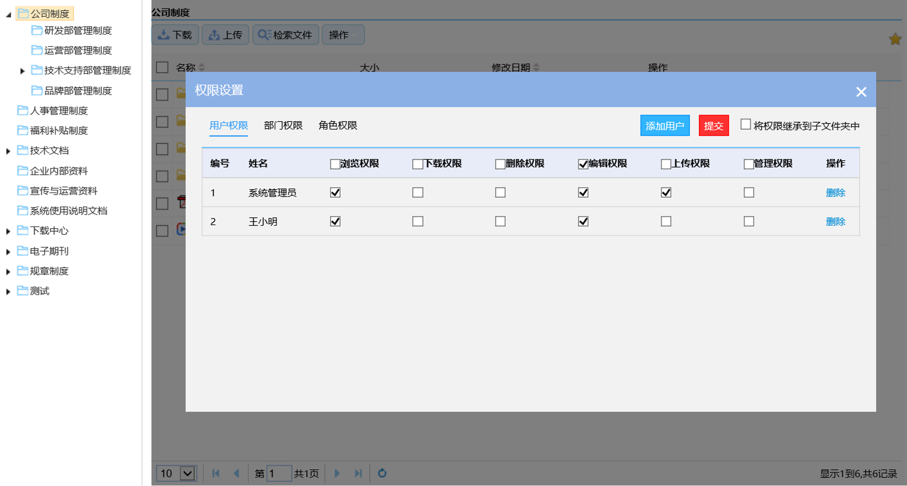Click folder icon of 福利补贴制度

[x=22, y=130]
